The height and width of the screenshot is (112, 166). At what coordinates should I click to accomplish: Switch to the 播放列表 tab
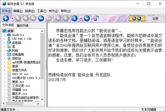23,26
